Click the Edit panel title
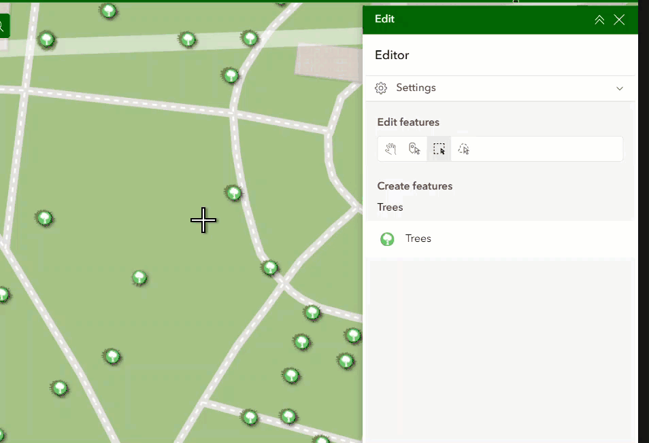The image size is (649, 443). pyautogui.click(x=384, y=19)
